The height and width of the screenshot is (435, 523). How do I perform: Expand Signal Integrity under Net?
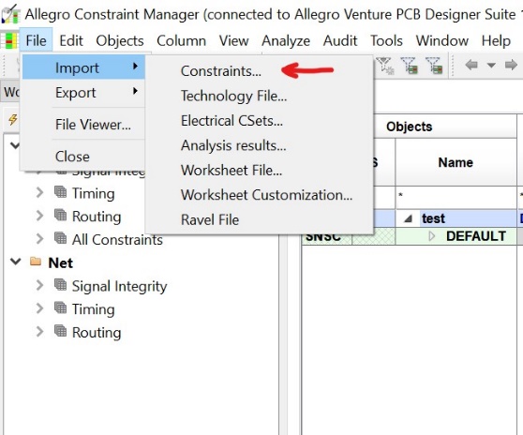[39, 285]
